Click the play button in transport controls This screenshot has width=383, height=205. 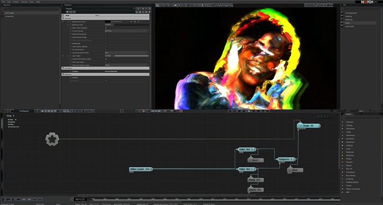pos(249,111)
